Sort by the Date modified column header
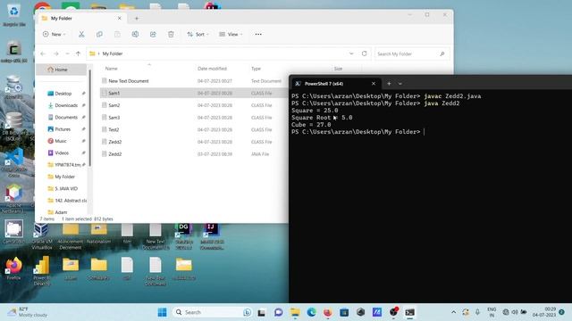 point(212,69)
